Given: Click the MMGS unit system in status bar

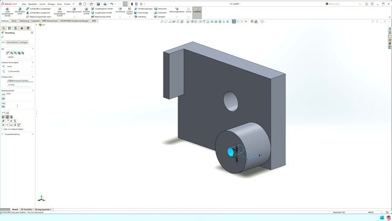Looking at the screenshot, I should [x=371, y=212].
